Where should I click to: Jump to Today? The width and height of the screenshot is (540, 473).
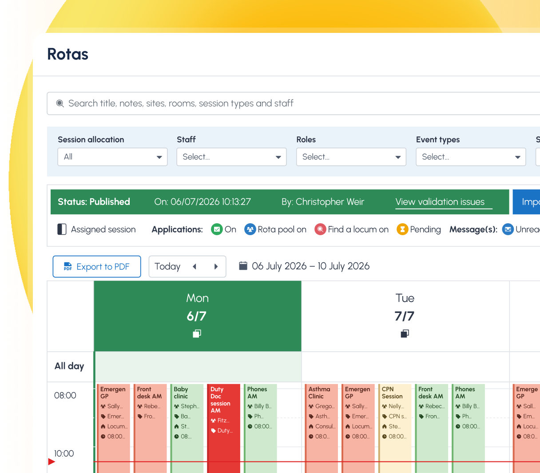pos(167,266)
